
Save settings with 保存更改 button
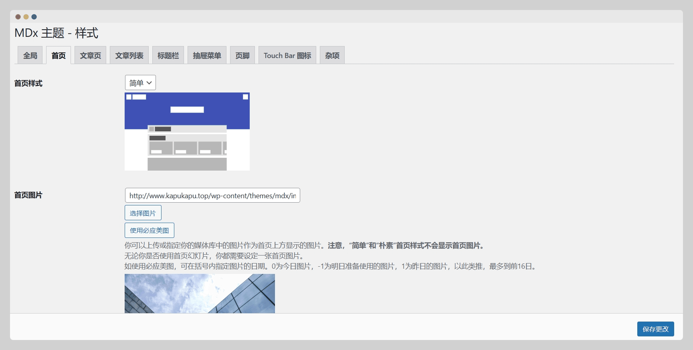pos(655,329)
